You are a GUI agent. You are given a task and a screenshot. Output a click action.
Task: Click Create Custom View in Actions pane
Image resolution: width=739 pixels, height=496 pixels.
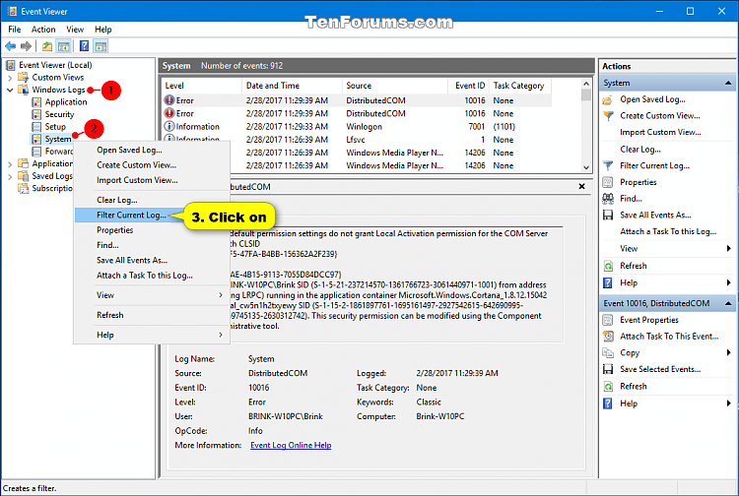(x=659, y=116)
